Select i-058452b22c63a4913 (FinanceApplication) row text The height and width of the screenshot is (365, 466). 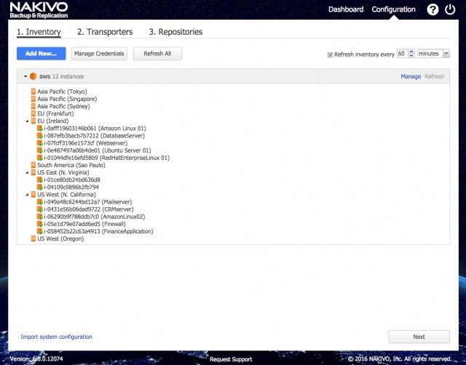99,231
